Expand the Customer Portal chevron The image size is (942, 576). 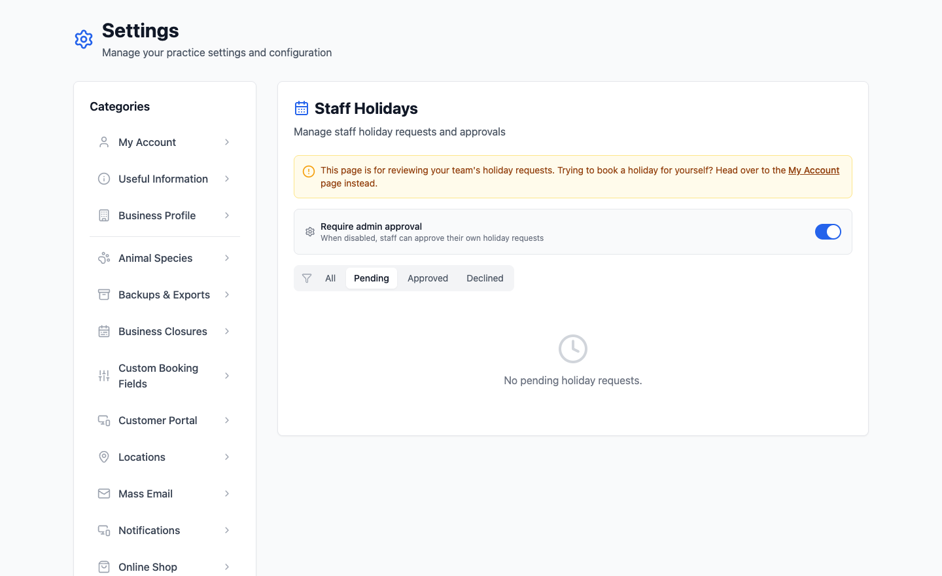click(227, 420)
